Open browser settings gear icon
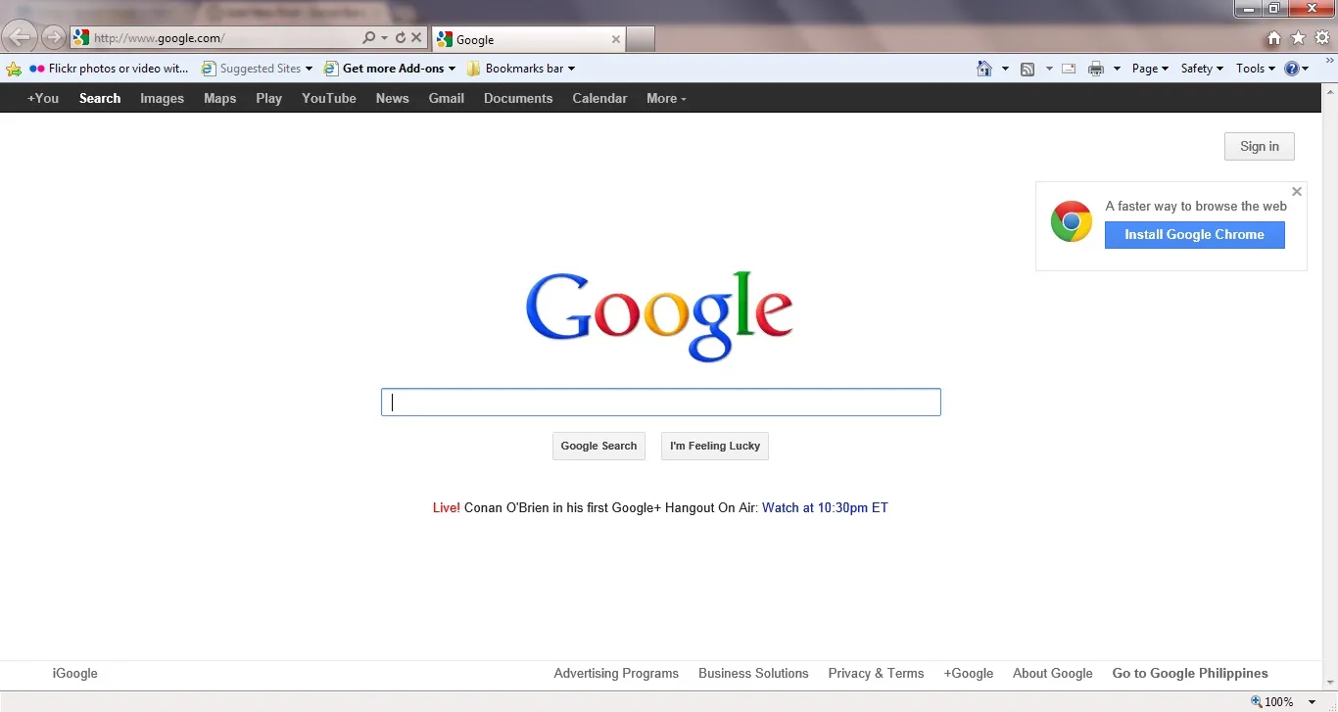The height and width of the screenshot is (712, 1338). (1322, 38)
